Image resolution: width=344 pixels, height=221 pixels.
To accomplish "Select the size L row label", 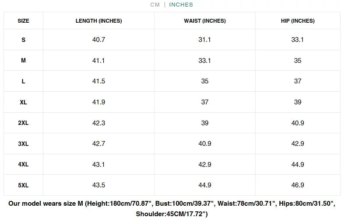I will pyautogui.click(x=24, y=81).
